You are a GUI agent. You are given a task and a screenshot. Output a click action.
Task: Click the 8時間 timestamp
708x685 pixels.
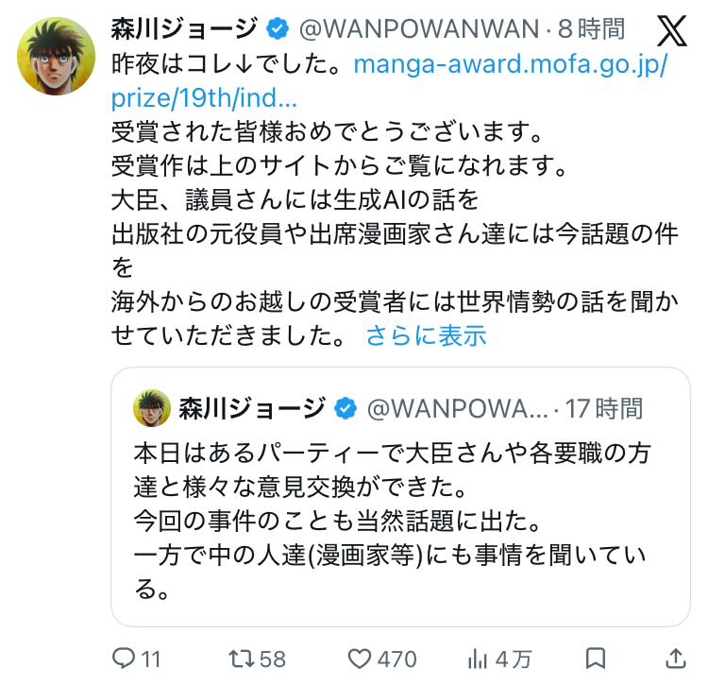click(592, 29)
